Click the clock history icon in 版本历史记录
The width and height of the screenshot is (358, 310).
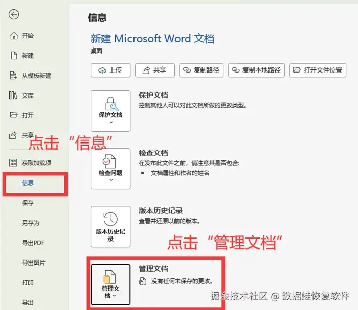point(110,219)
